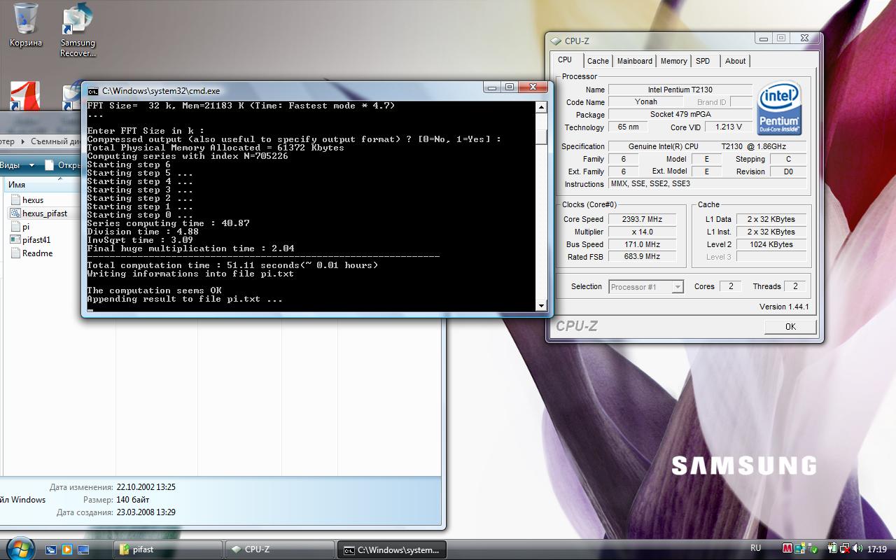
Task: Switch to the About tab in CPU-Z
Action: point(735,61)
